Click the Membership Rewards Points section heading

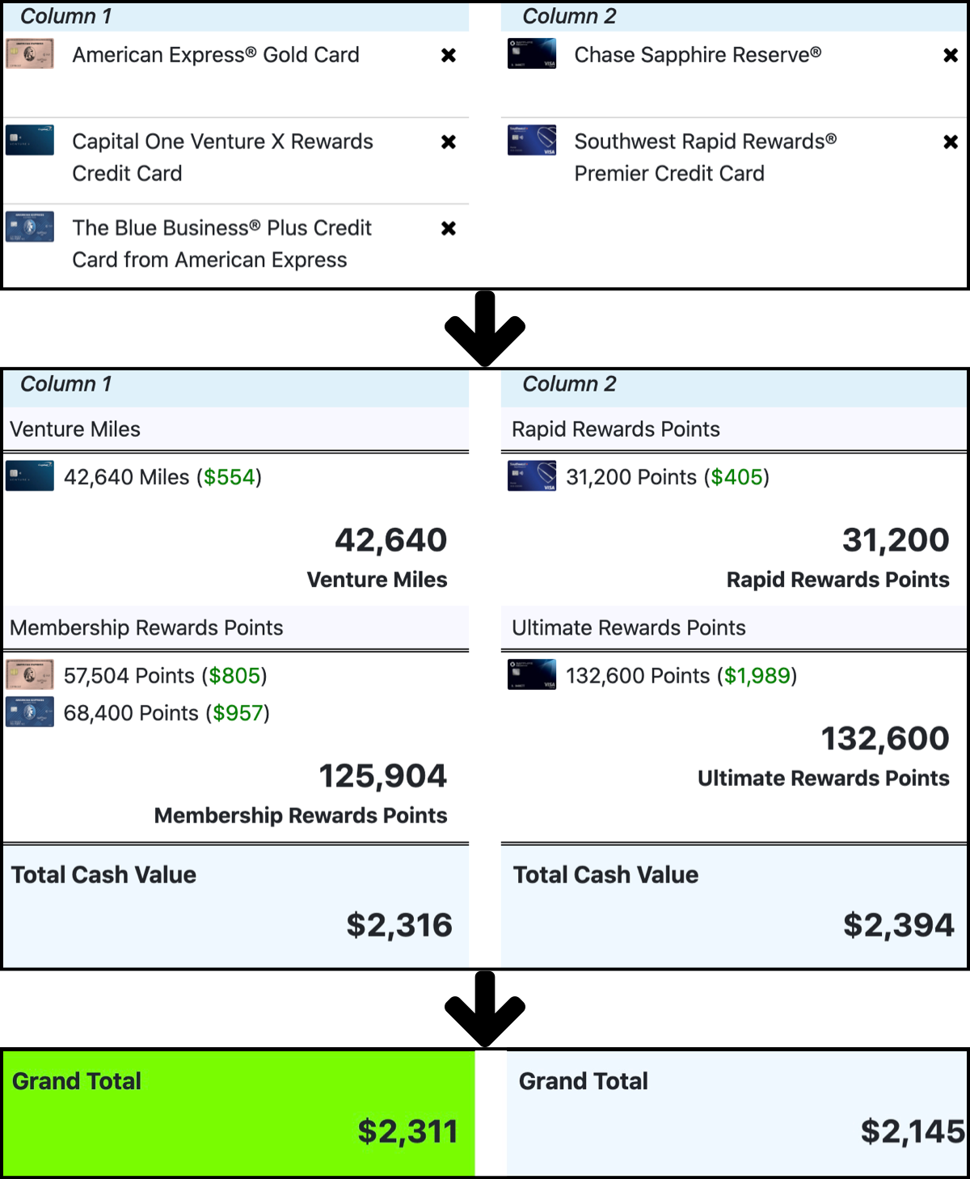[146, 628]
